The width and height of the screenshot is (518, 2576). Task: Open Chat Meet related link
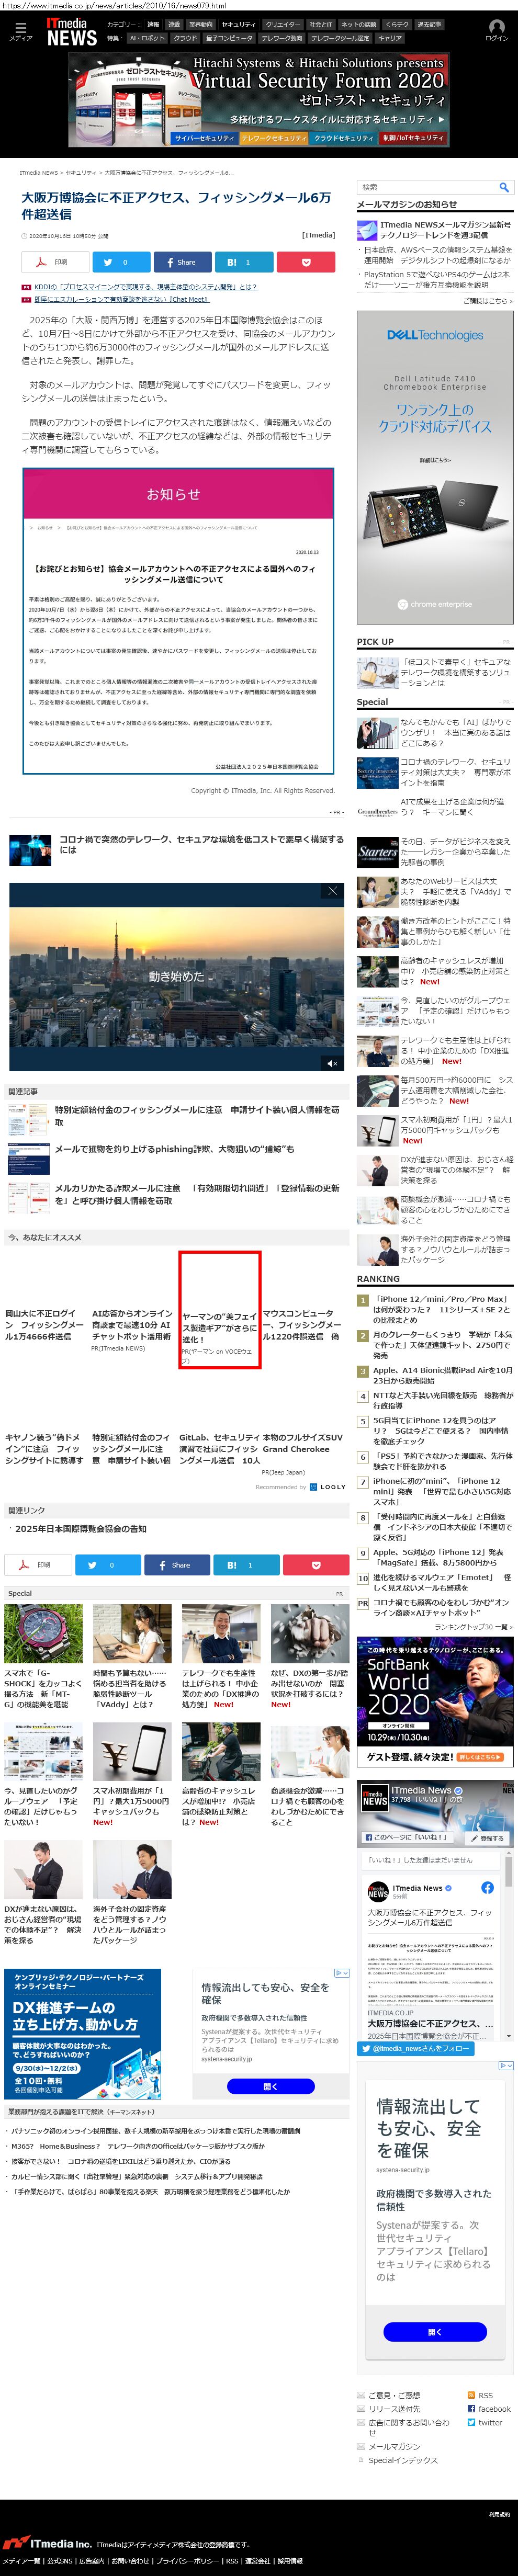click(121, 299)
